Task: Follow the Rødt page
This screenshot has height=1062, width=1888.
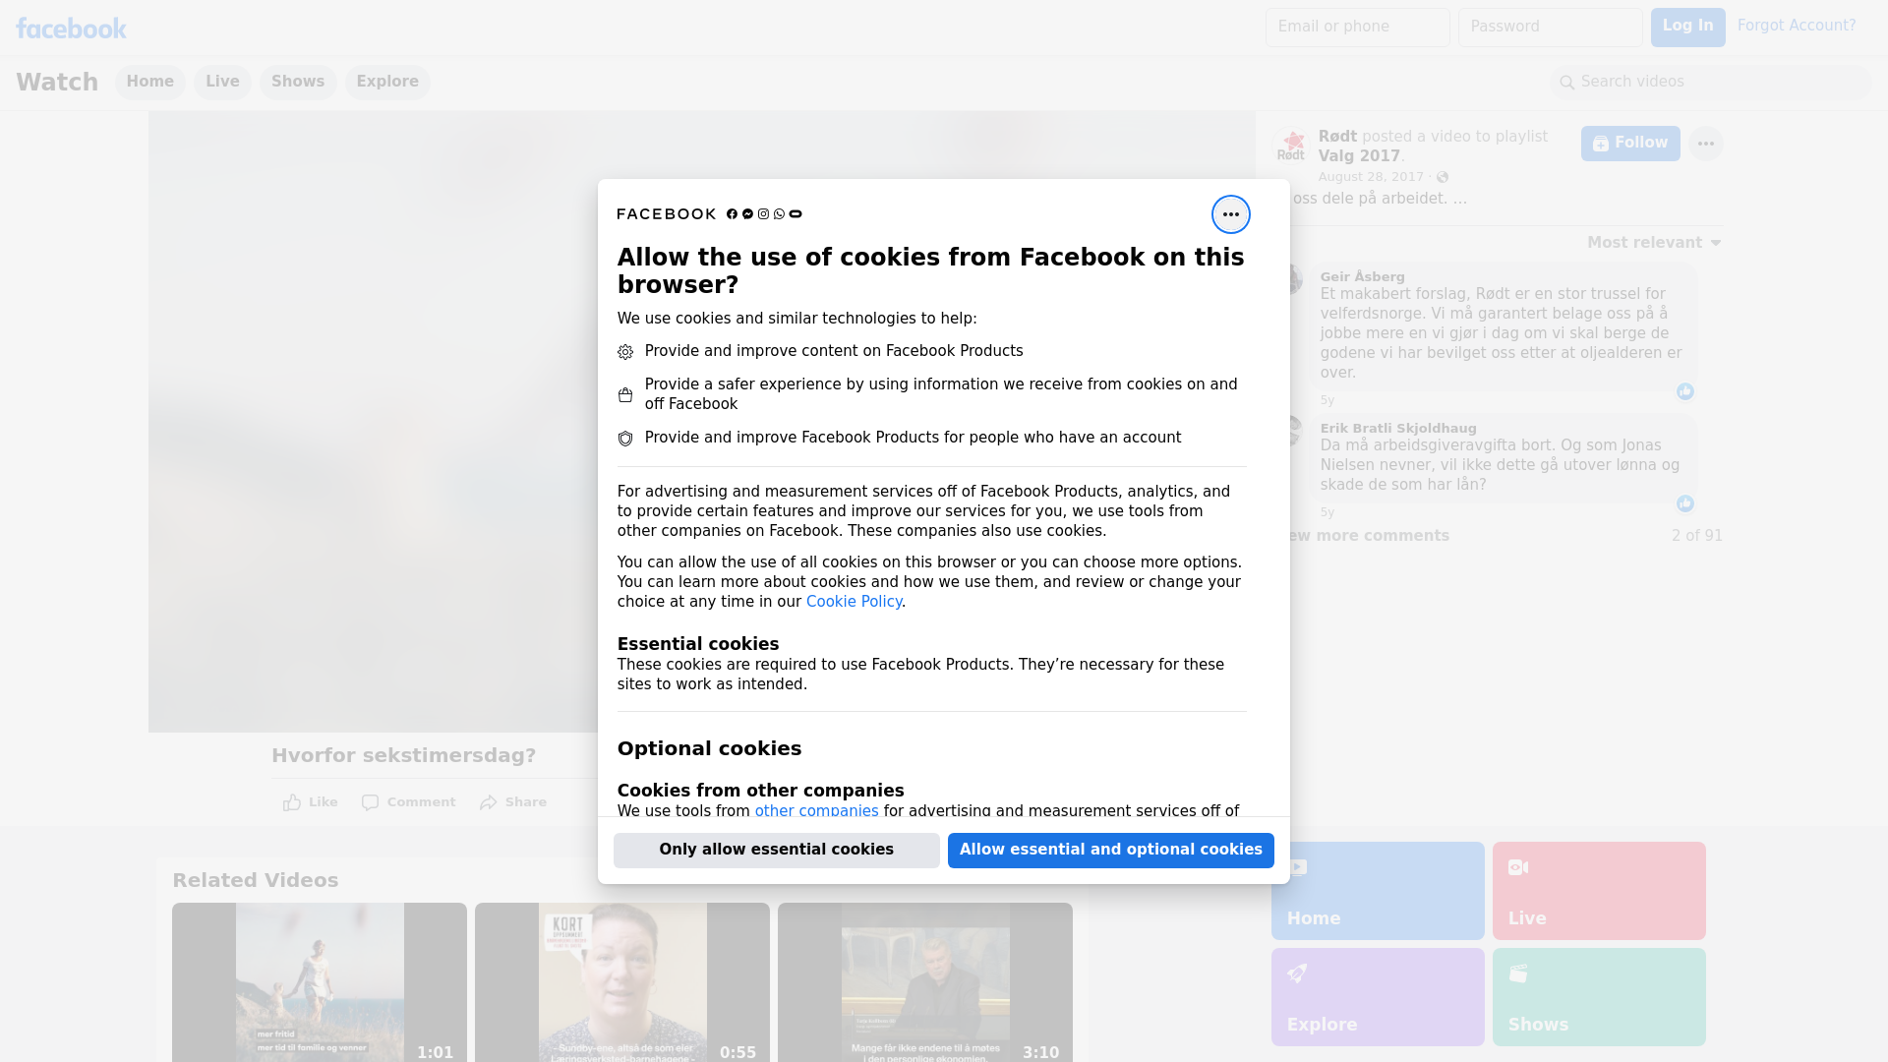Action: coord(1630,144)
